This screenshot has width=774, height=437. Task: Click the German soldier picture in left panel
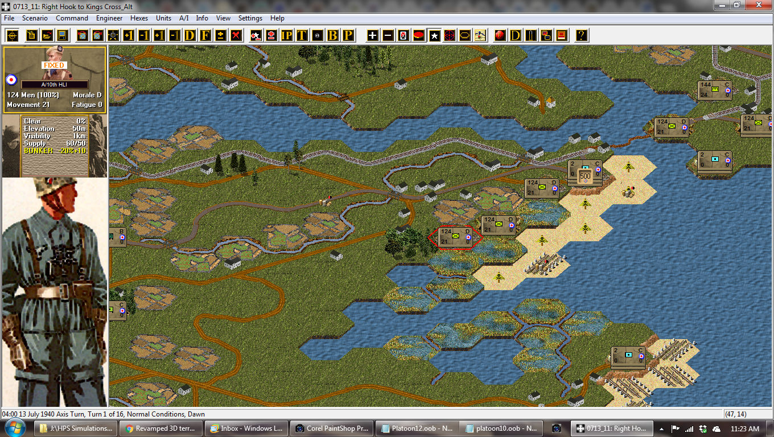[x=55, y=292]
